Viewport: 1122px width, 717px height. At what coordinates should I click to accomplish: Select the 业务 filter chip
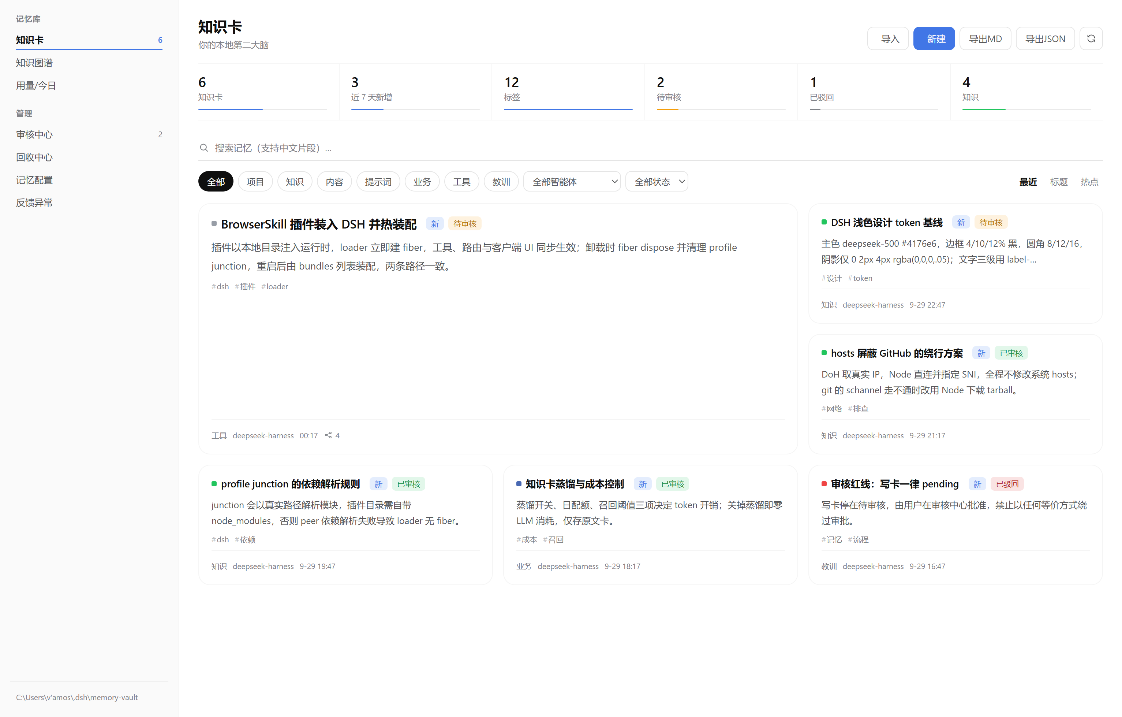pyautogui.click(x=422, y=181)
